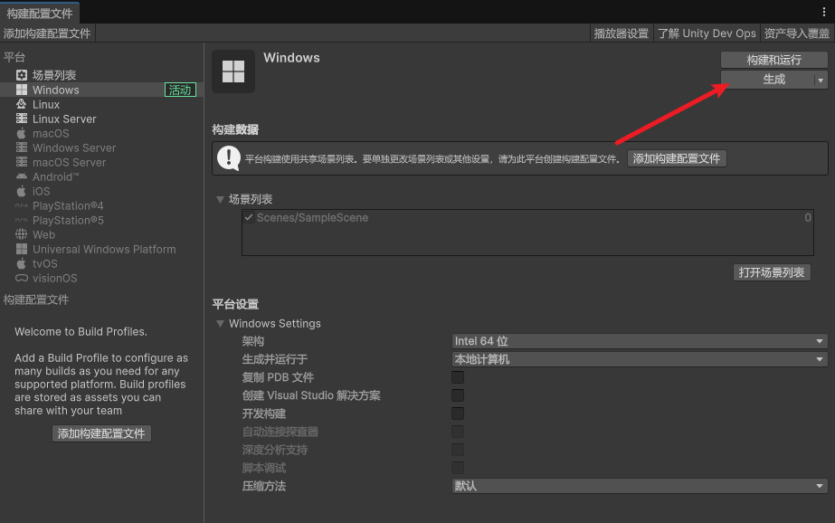This screenshot has width=835, height=523.
Task: Click the PlayStation 4 logo icon
Action: click(x=22, y=205)
